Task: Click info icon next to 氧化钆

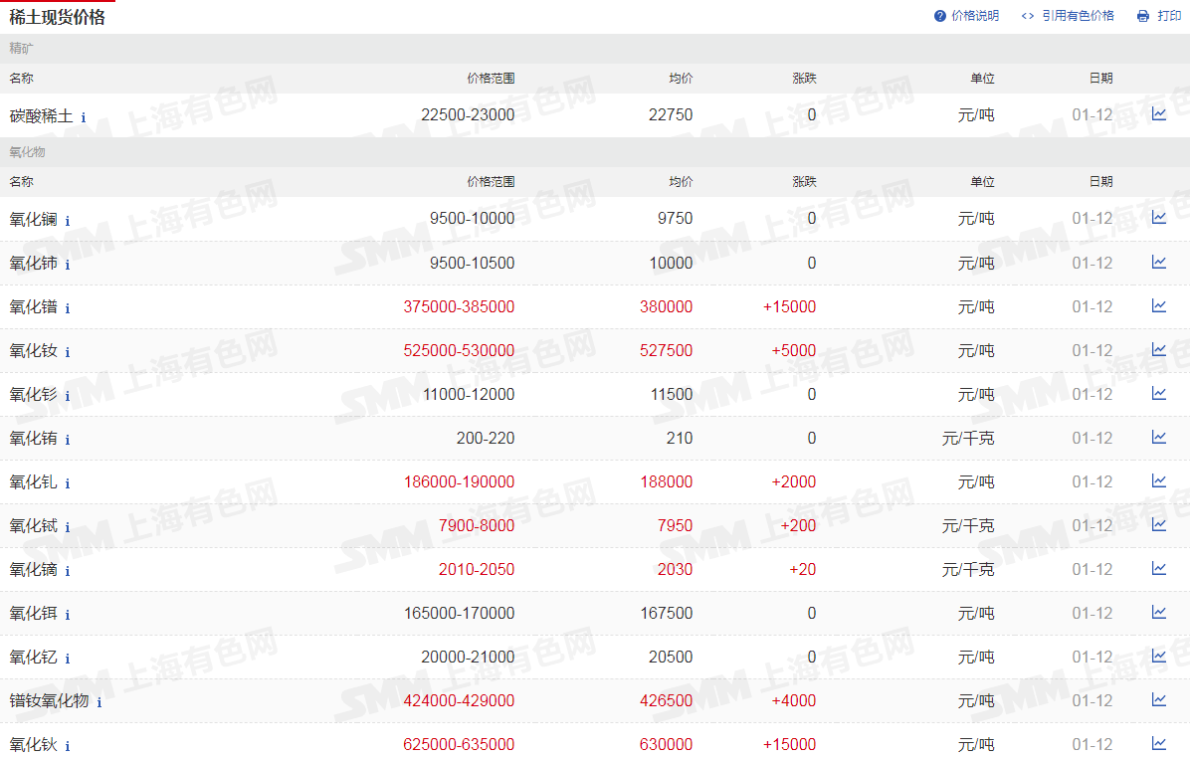Action: click(68, 484)
